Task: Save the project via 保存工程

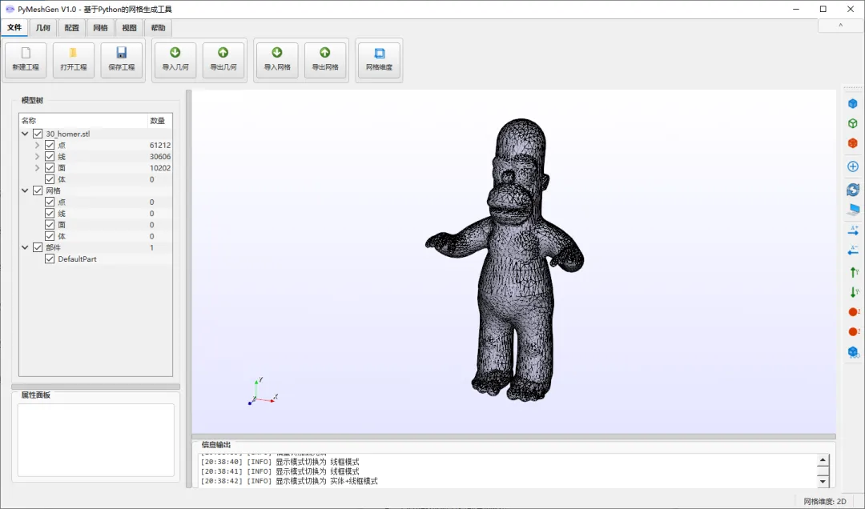Action: [122, 60]
